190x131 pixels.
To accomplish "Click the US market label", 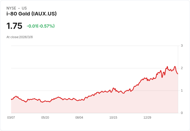I will (24, 8).
